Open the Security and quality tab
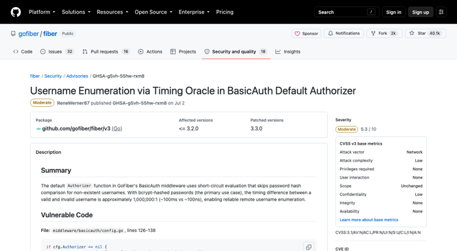Image resolution: width=457 pixels, height=251 pixels. pos(236,52)
